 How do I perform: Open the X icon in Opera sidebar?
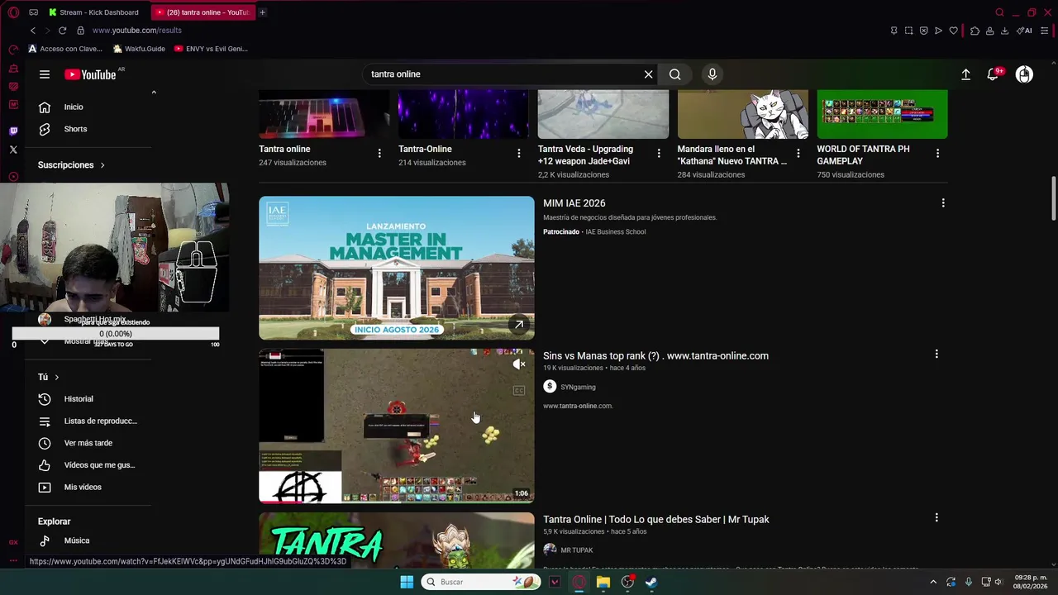point(13,150)
